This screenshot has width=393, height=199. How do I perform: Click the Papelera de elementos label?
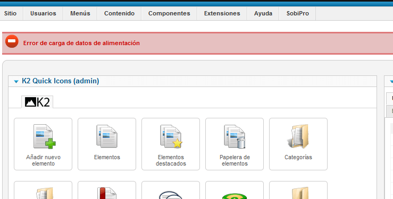click(x=235, y=160)
